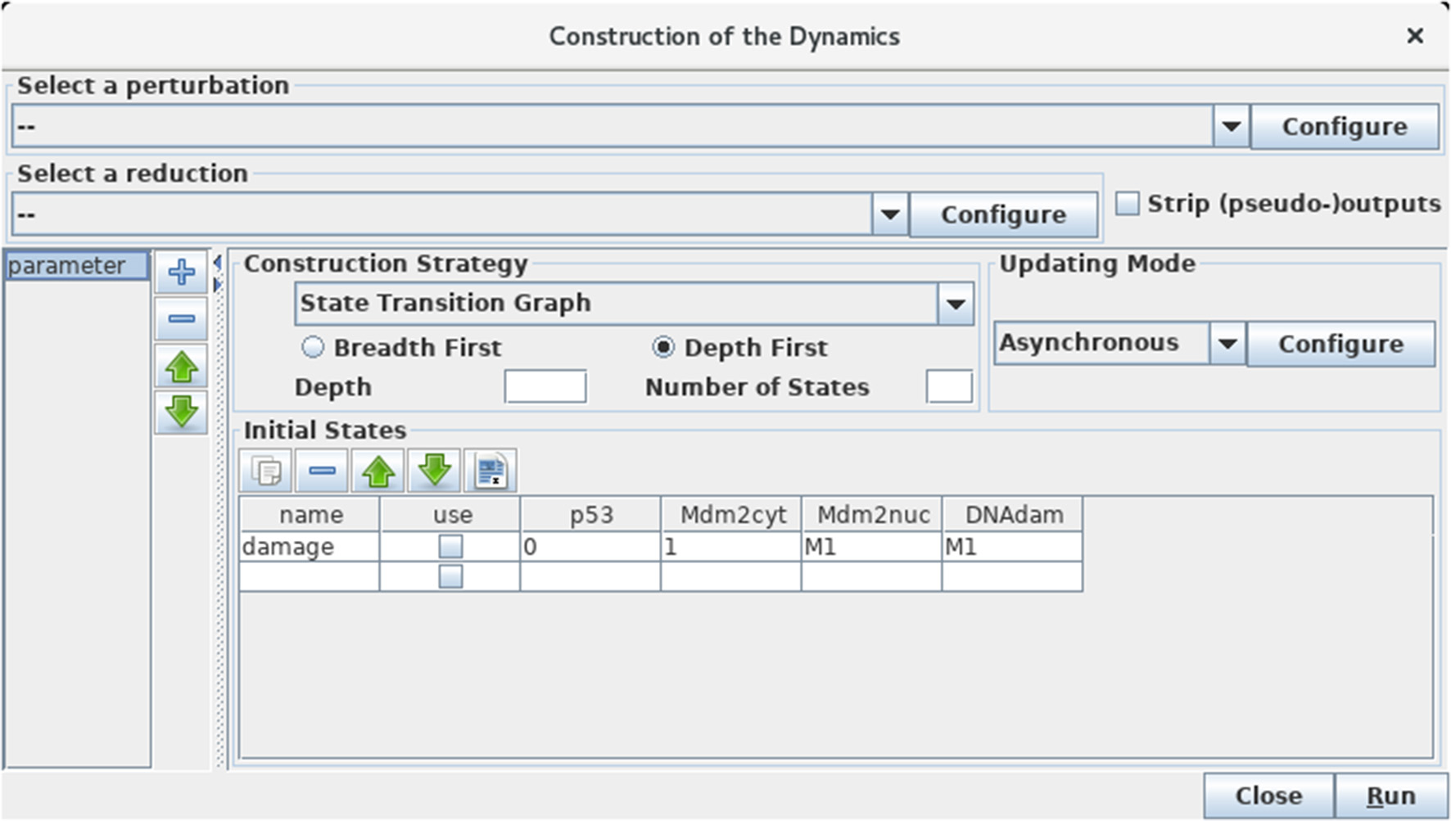Image resolution: width=1451 pixels, height=821 pixels.
Task: Move the parameter up in the list
Action: pyautogui.click(x=181, y=367)
